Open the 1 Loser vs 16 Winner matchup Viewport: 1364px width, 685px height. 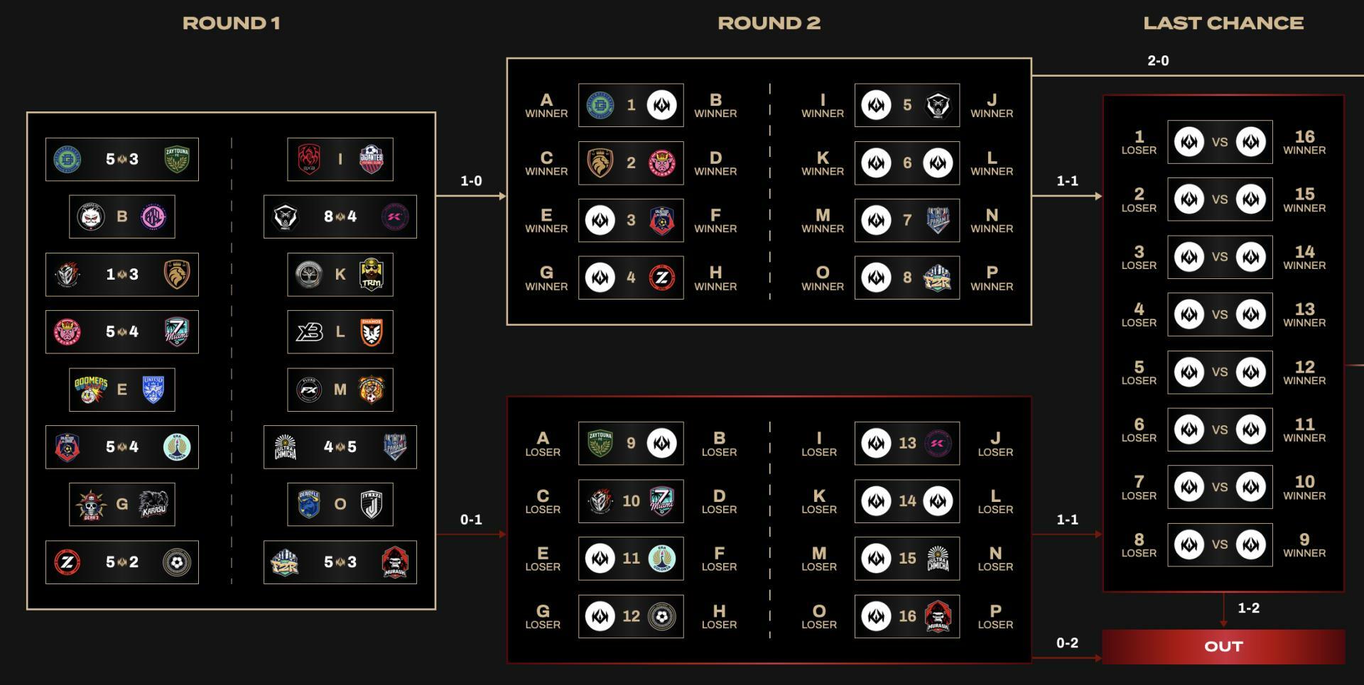(x=1220, y=142)
